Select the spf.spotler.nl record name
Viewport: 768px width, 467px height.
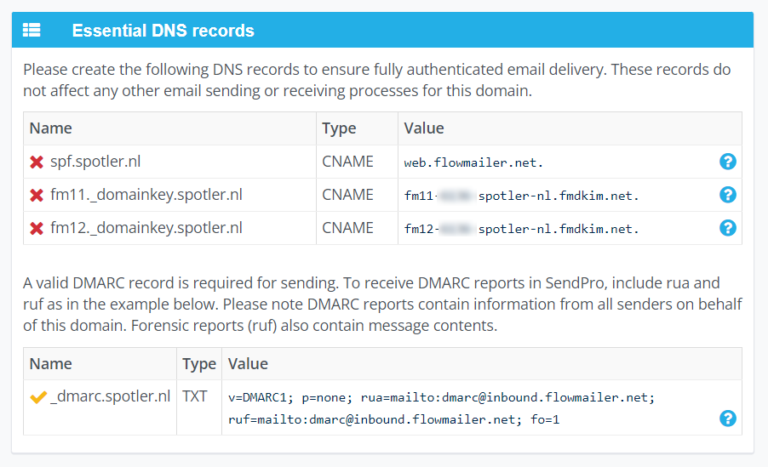(x=102, y=162)
